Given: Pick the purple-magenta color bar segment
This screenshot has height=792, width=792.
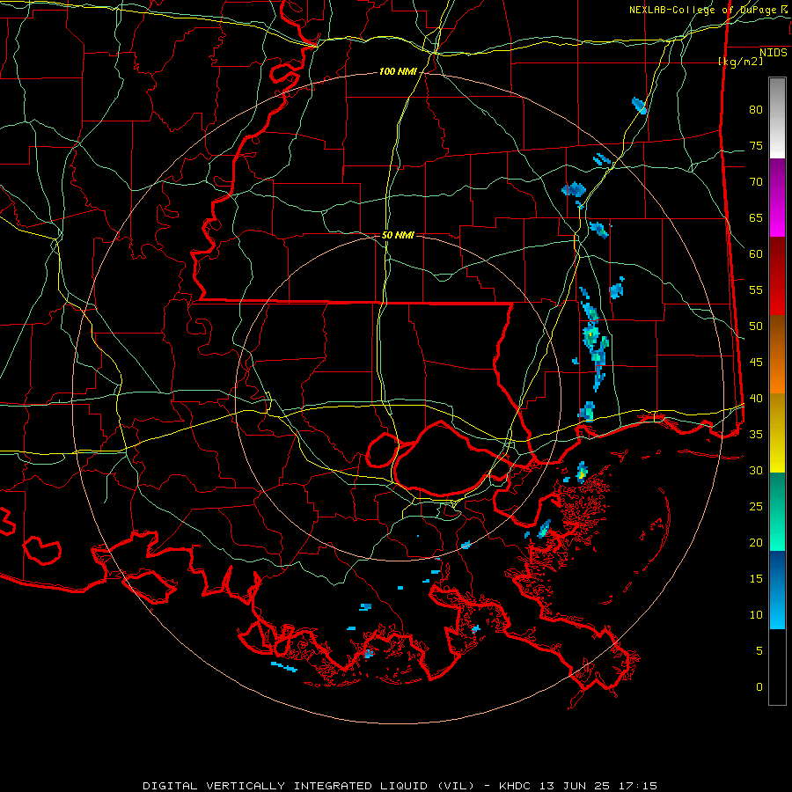Looking at the screenshot, I should [x=777, y=198].
